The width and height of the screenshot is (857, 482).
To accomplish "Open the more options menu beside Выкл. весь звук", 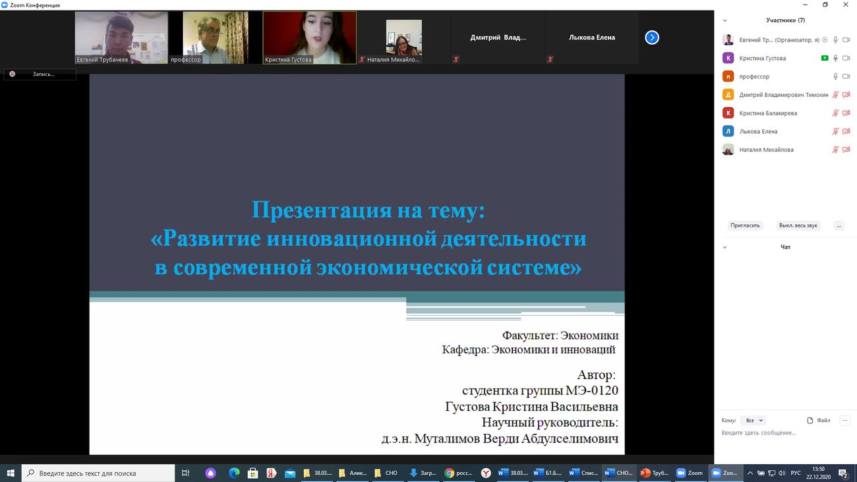I will (x=839, y=226).
